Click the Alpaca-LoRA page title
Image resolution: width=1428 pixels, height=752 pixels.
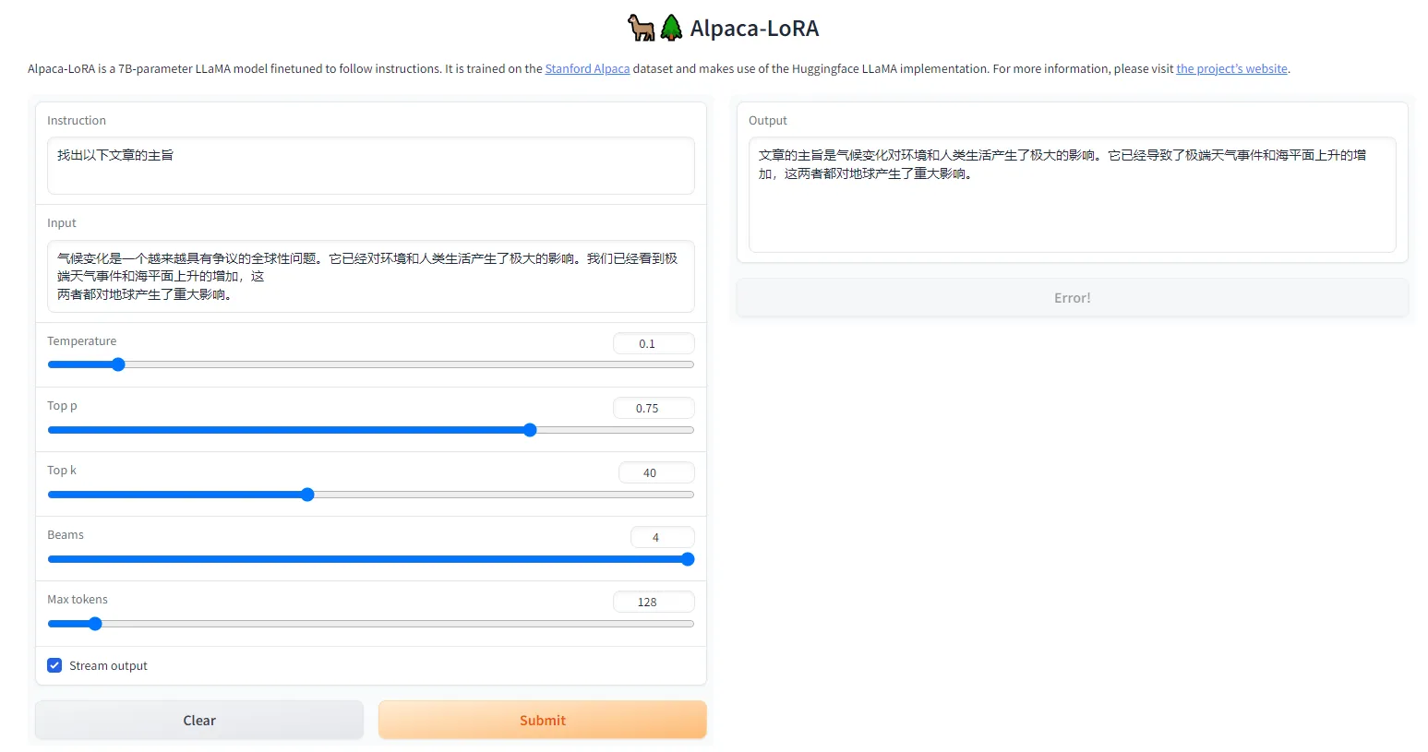[x=754, y=29]
